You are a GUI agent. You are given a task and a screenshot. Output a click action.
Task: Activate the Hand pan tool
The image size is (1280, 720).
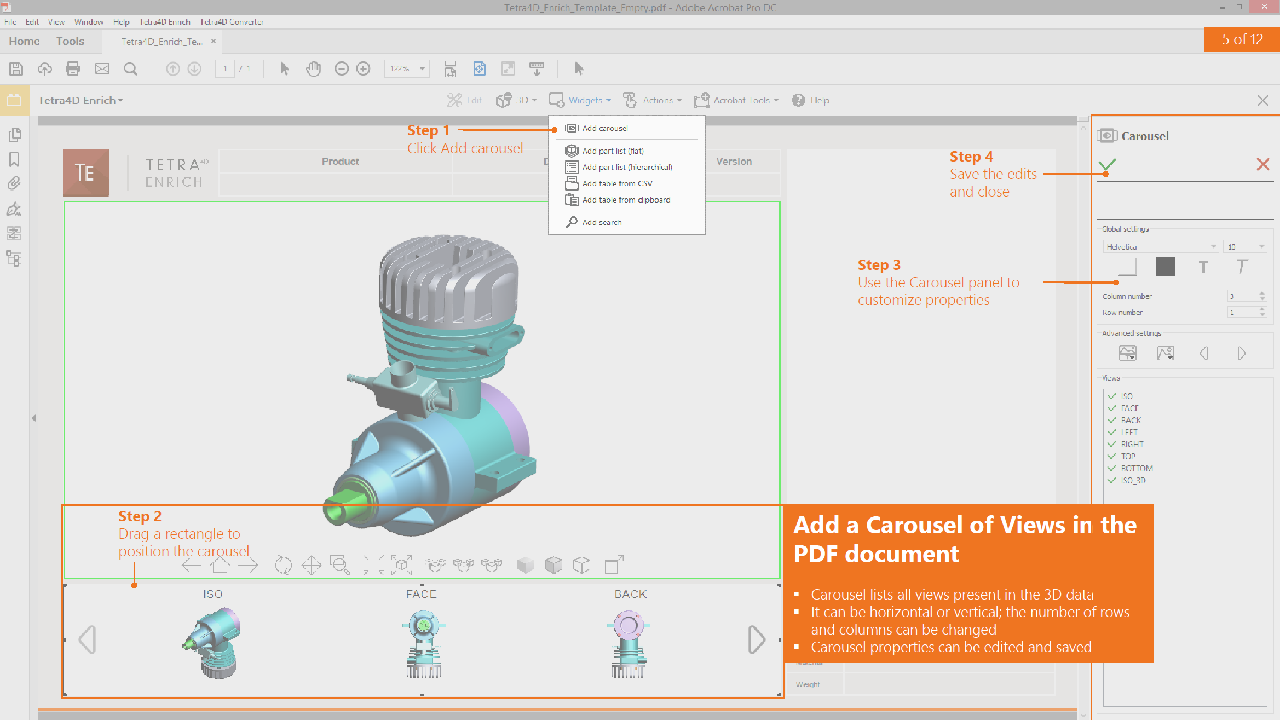(x=313, y=68)
